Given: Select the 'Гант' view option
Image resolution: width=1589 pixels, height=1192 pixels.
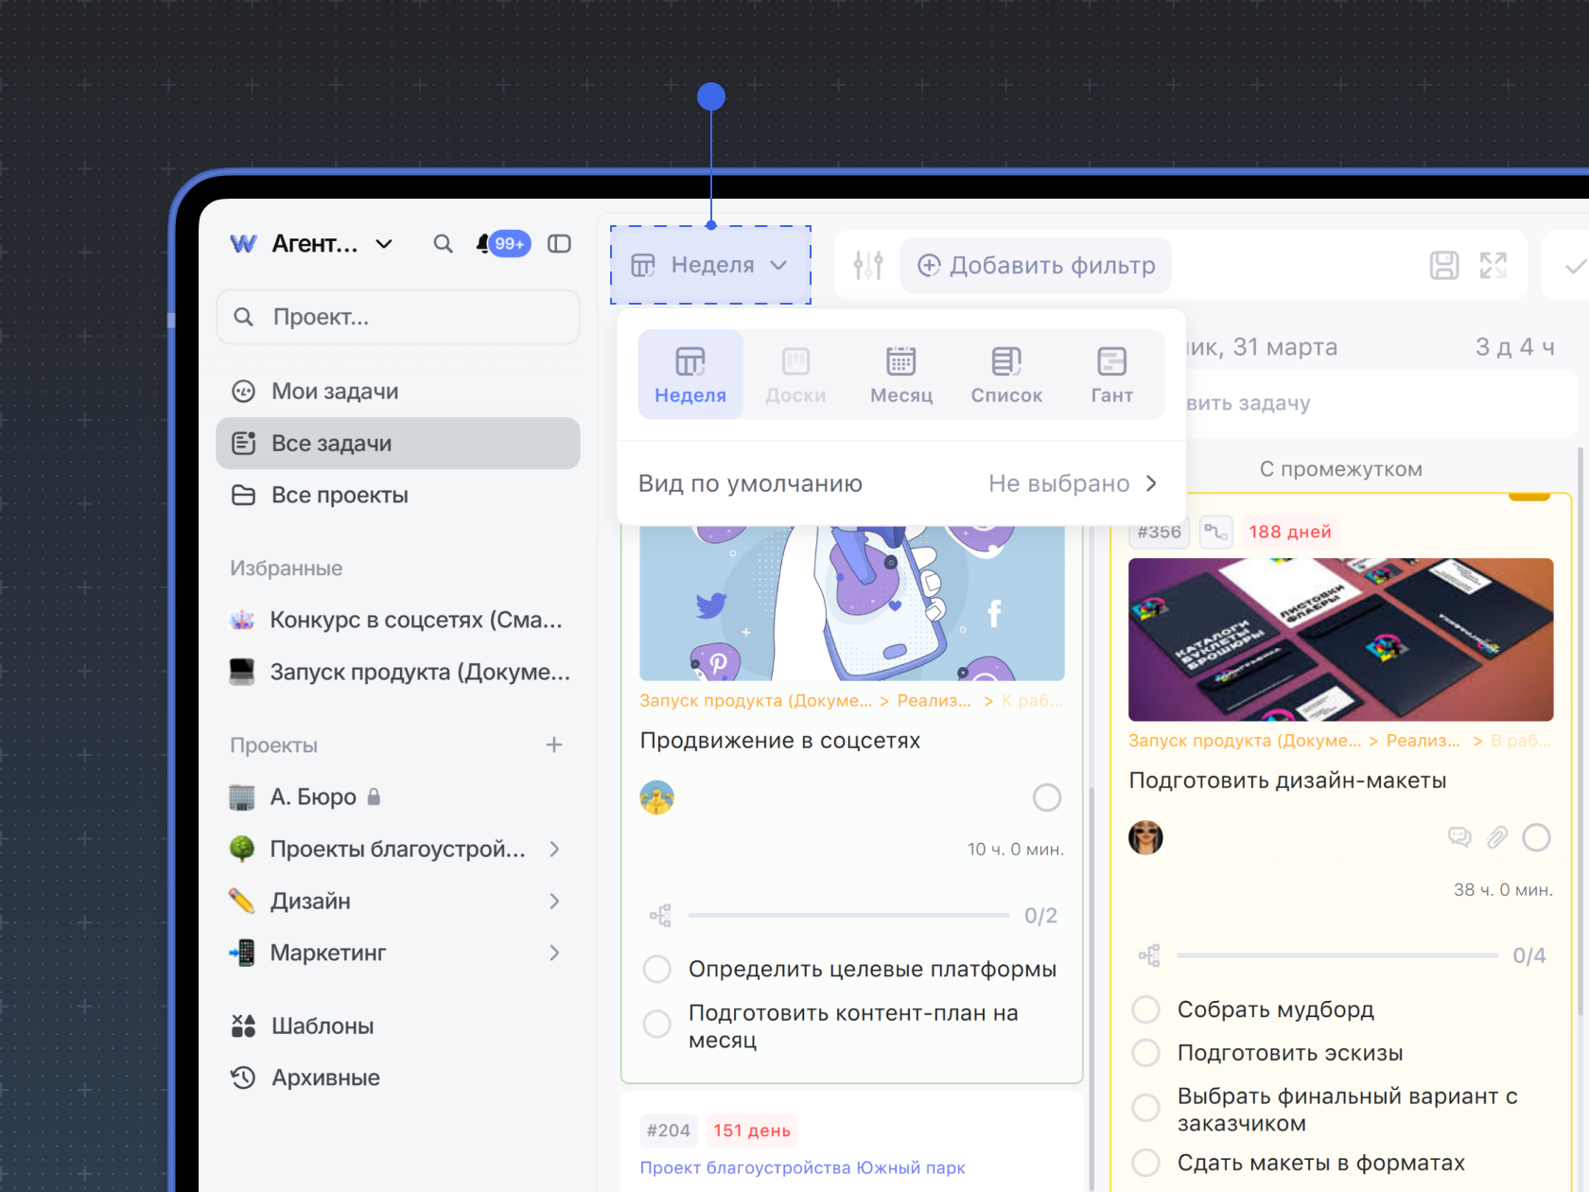Looking at the screenshot, I should tap(1111, 375).
